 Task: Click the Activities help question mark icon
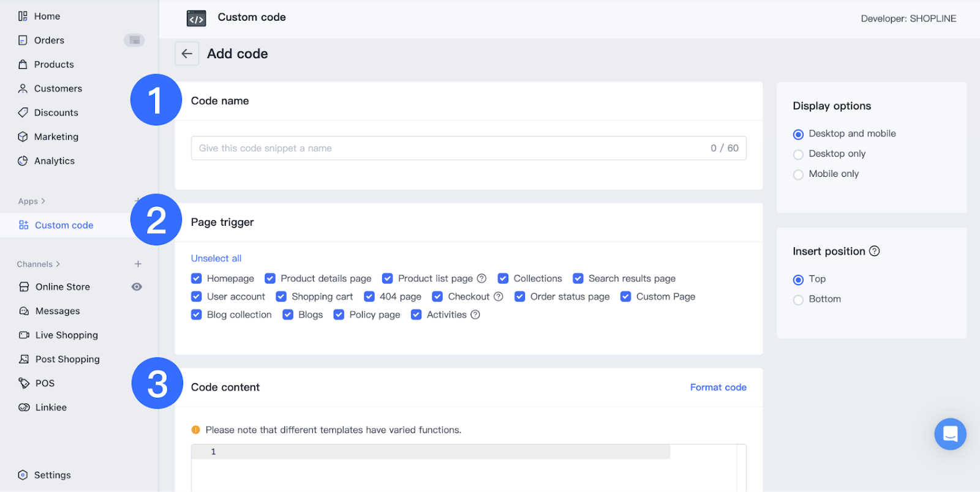[x=475, y=315]
